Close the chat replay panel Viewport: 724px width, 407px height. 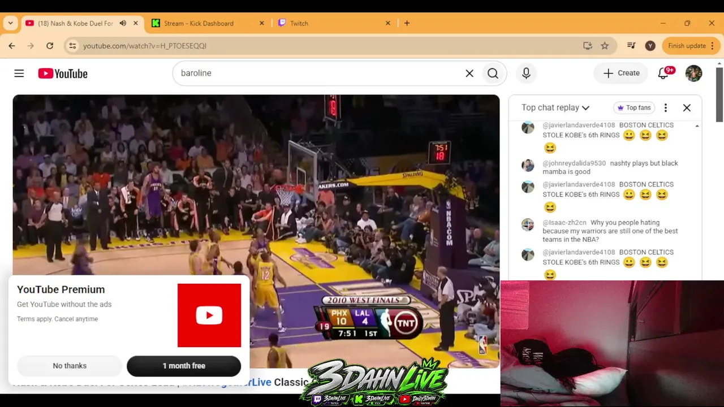tap(687, 107)
